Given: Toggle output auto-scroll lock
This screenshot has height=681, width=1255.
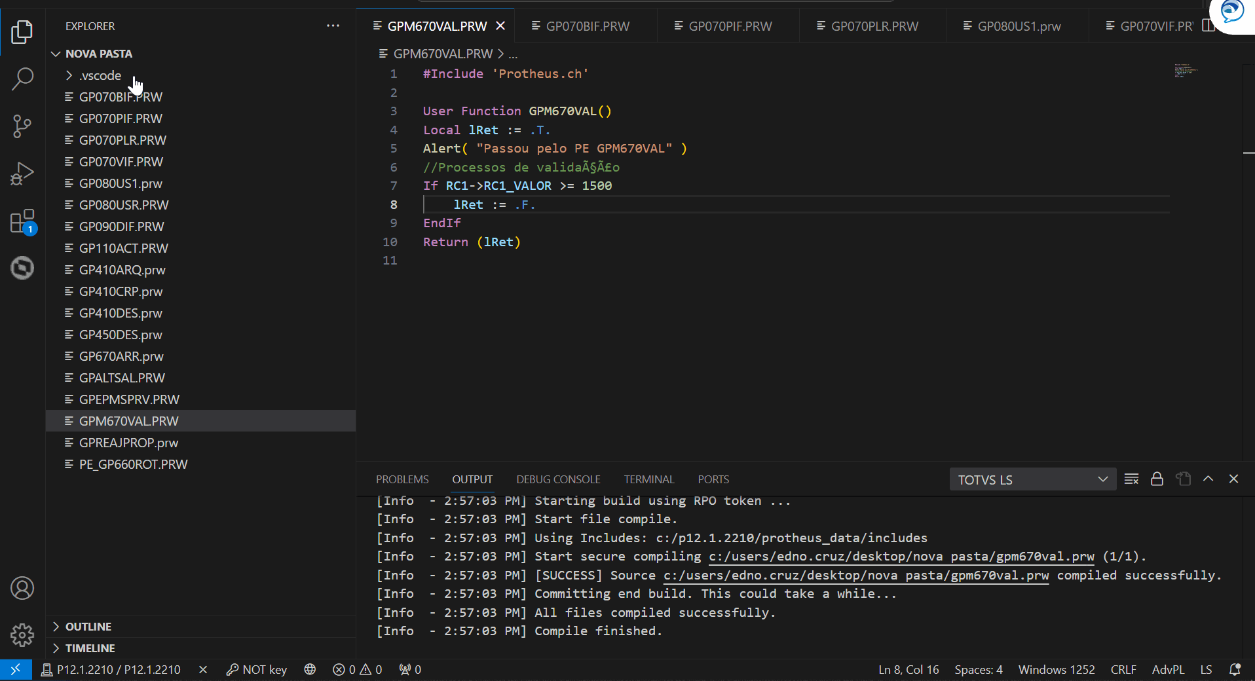Looking at the screenshot, I should pos(1157,479).
